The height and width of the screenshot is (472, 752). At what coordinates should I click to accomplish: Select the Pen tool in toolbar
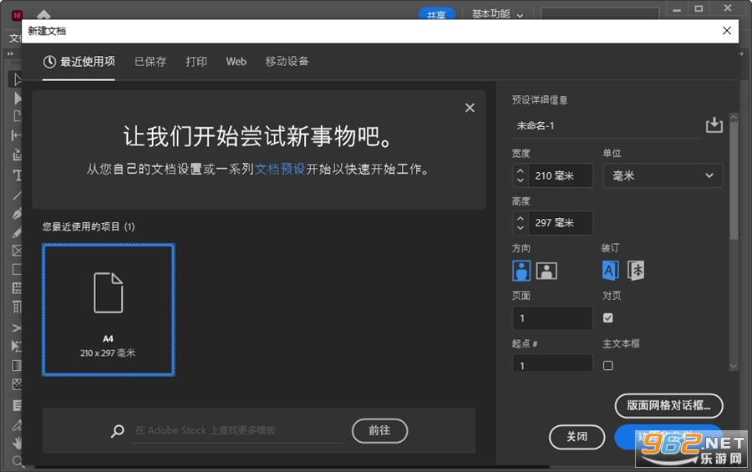[x=18, y=214]
